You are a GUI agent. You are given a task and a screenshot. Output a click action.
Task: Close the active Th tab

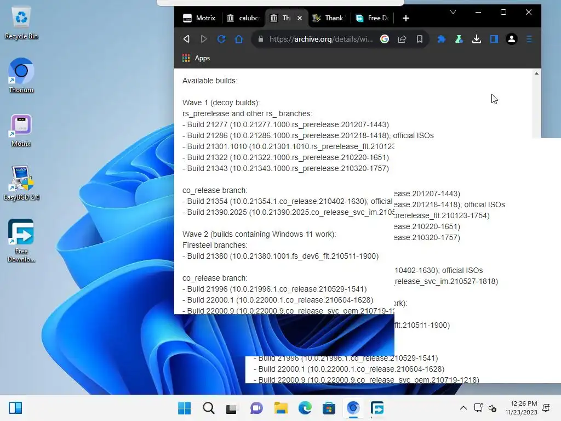300,18
